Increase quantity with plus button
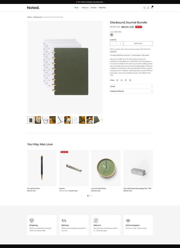The image size is (180, 248). coord(121,44)
